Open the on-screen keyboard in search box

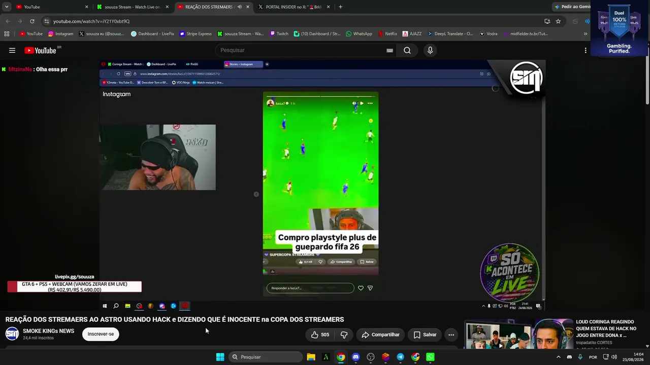389,50
